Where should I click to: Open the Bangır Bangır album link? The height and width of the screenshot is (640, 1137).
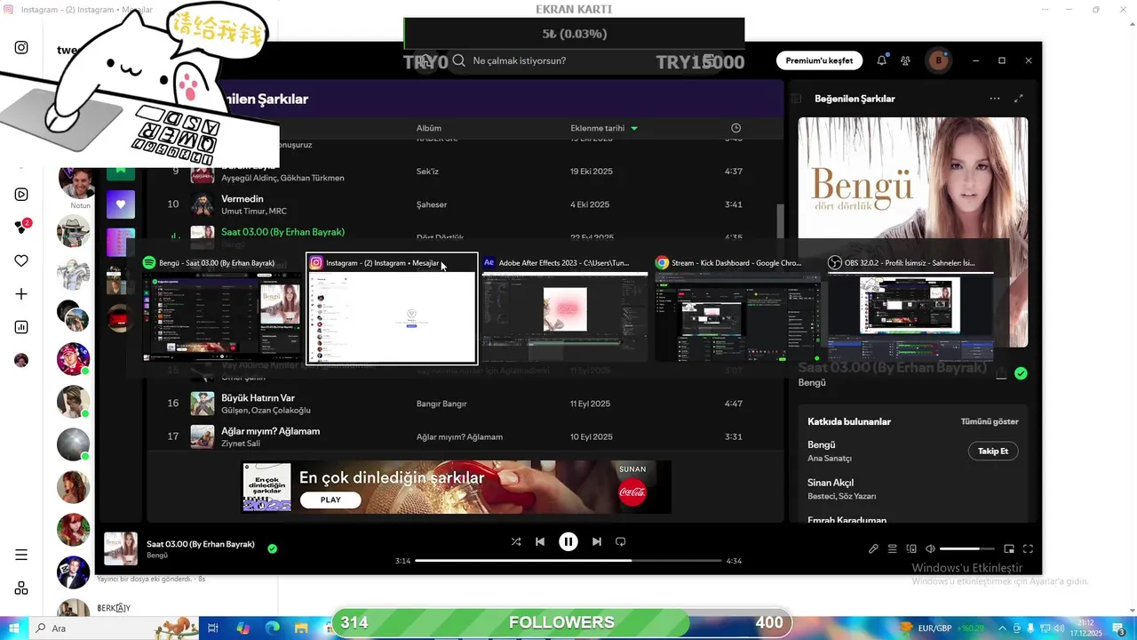(441, 404)
